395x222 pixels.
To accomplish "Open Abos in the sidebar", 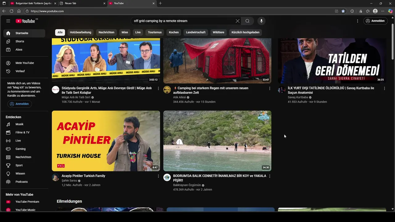I will click(25, 50).
